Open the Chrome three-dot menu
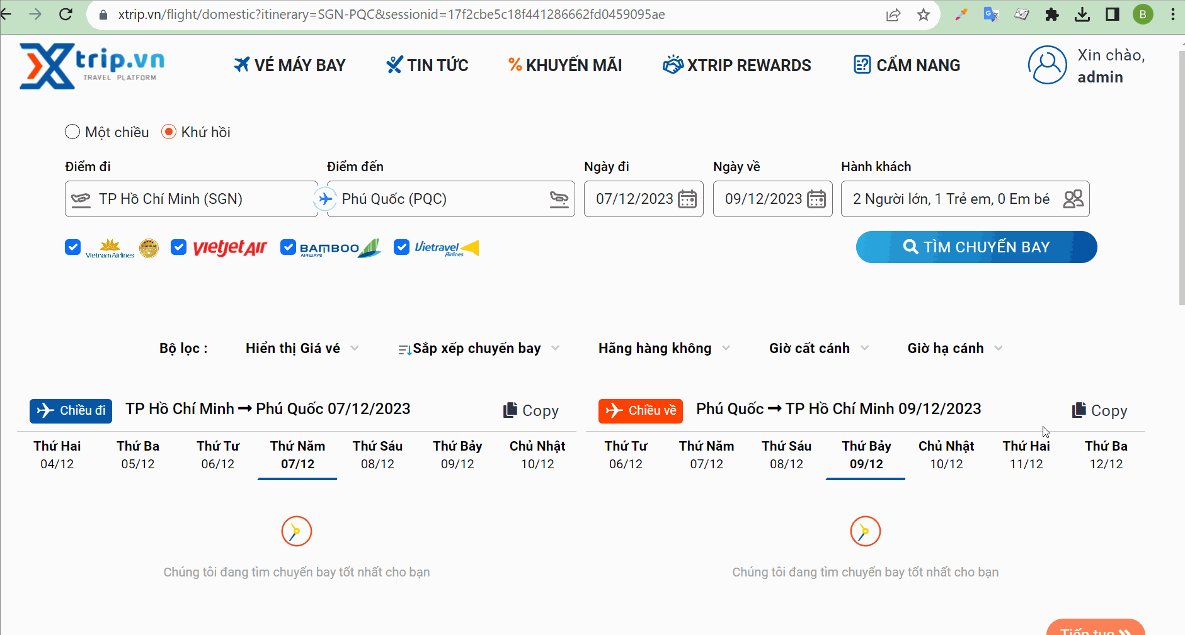Viewport: 1185px width, 635px height. (x=1172, y=14)
